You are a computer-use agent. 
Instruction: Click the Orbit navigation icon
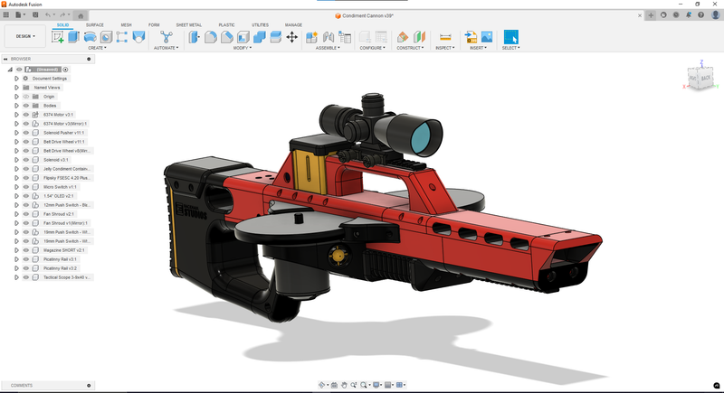click(322, 385)
